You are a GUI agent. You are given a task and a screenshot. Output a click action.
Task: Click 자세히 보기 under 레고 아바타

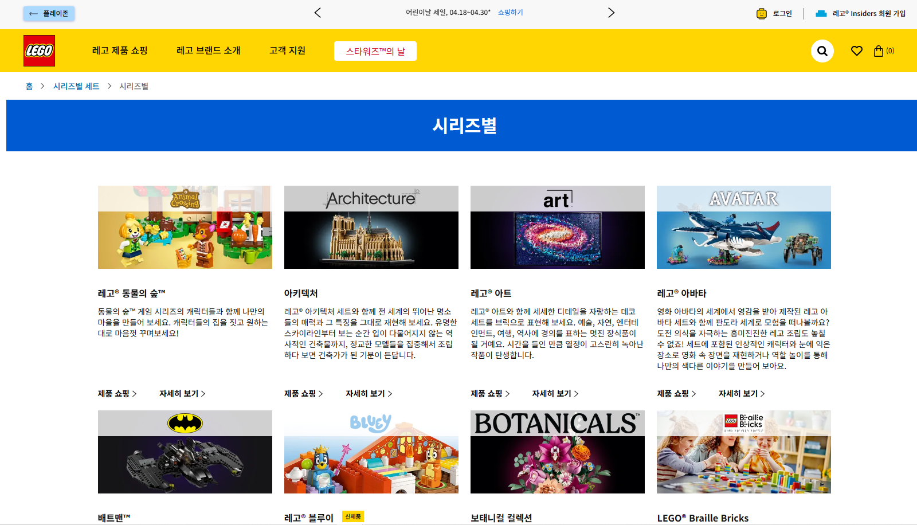[x=741, y=393]
